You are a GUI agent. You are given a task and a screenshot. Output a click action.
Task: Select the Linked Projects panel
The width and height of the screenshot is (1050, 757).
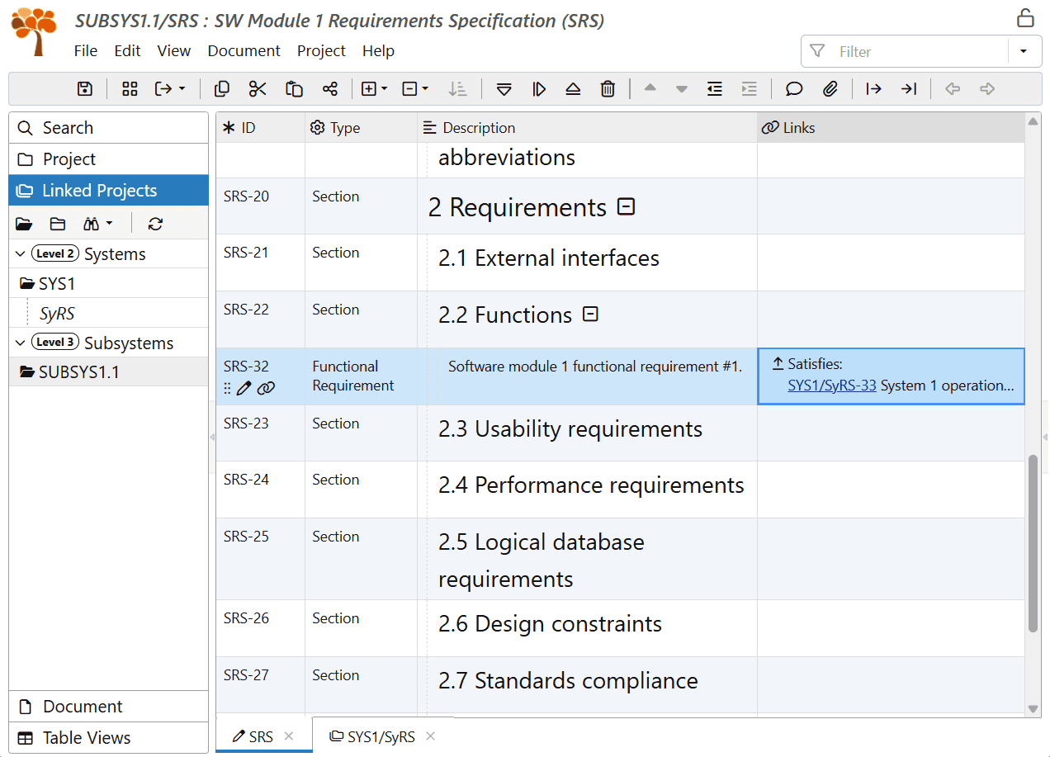click(109, 191)
